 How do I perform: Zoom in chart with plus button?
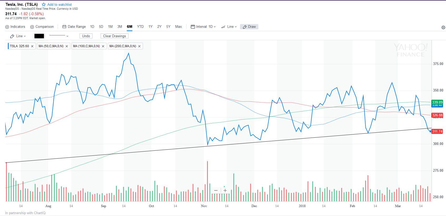click(x=225, y=191)
